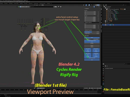Toggle viewport overlays icon

tap(89, 5)
